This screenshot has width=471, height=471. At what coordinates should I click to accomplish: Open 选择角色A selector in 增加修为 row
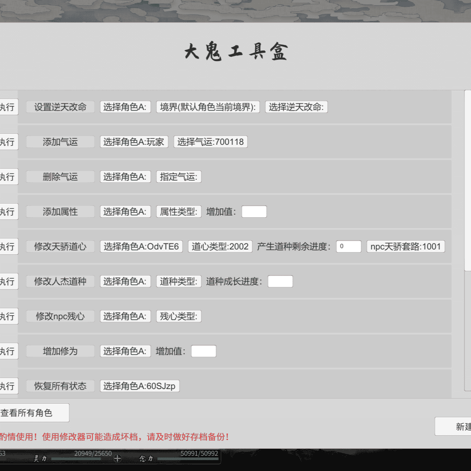(x=125, y=351)
